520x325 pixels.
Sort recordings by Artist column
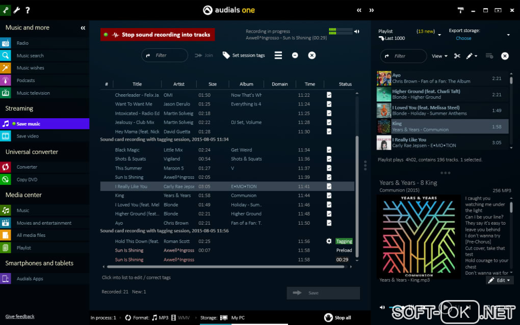[179, 84]
